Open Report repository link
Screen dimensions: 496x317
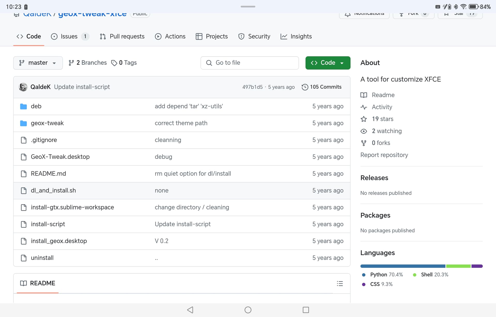coord(384,155)
